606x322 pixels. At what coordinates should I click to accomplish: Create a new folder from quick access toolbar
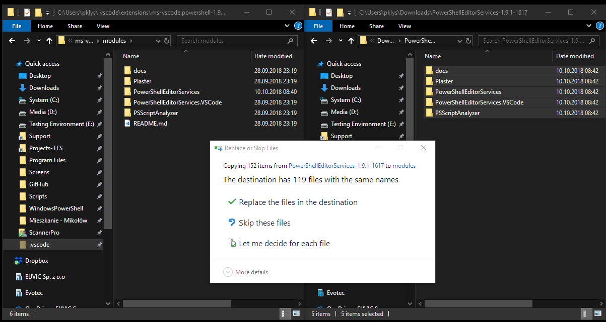point(38,11)
